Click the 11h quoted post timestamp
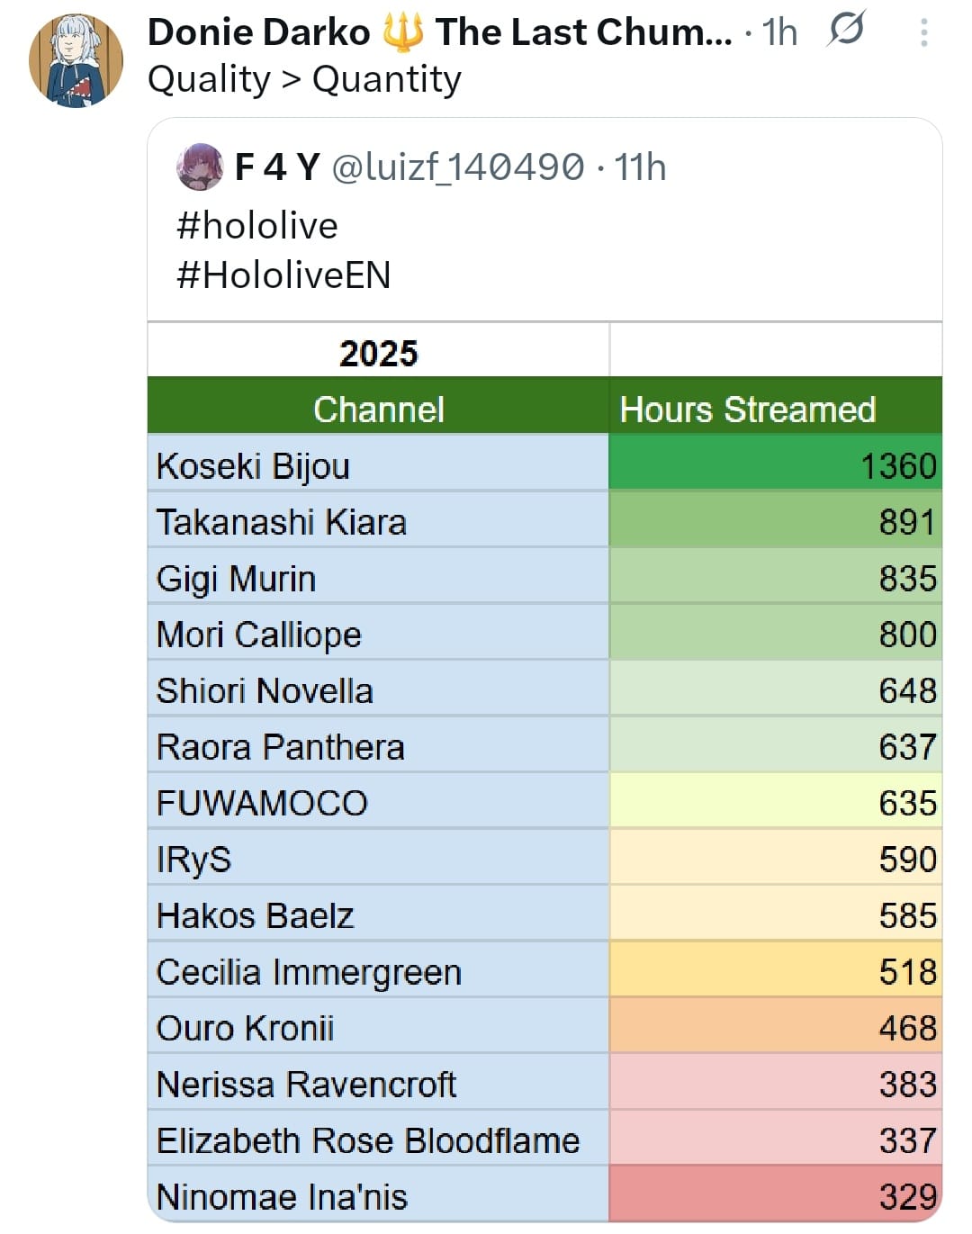This screenshot has height=1234, width=972. 640,167
